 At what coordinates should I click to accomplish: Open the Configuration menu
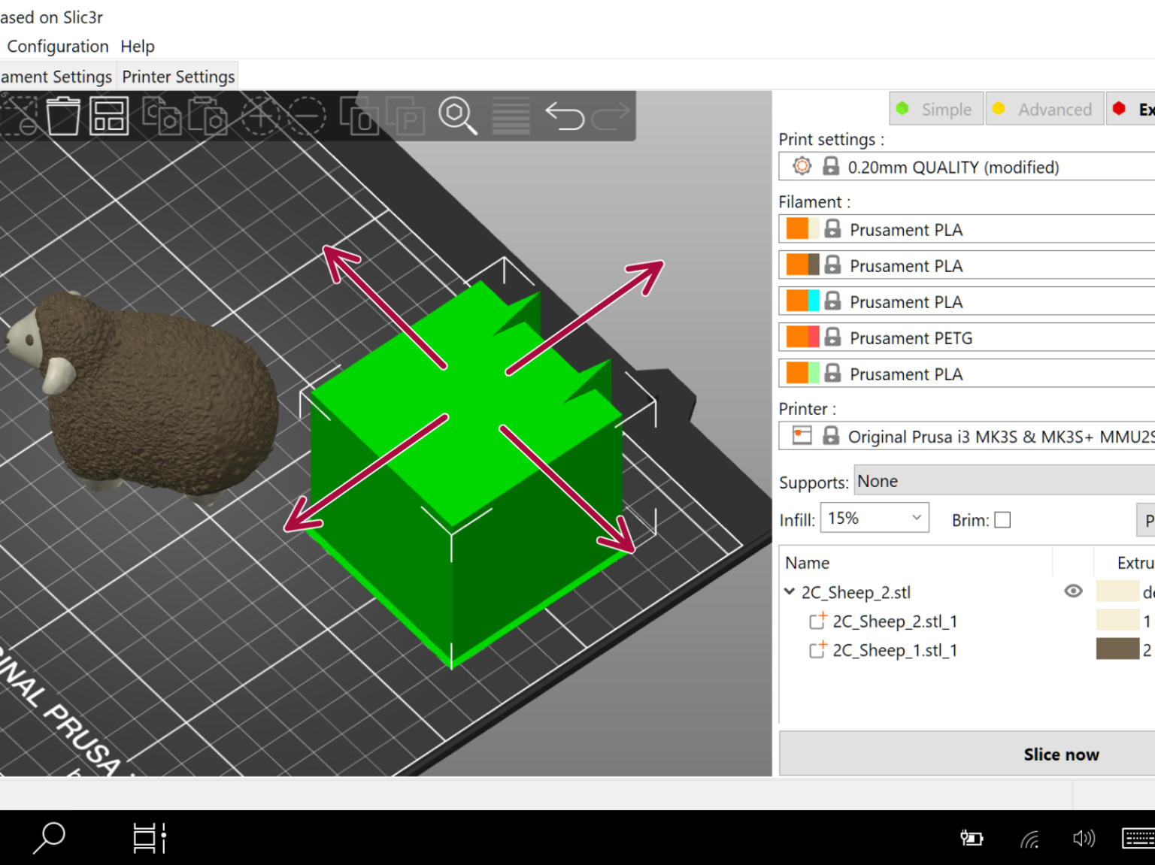56,46
